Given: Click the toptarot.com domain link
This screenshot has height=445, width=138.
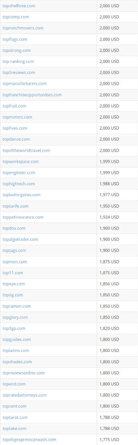Looking at the screenshot, I should tap(15, 417).
